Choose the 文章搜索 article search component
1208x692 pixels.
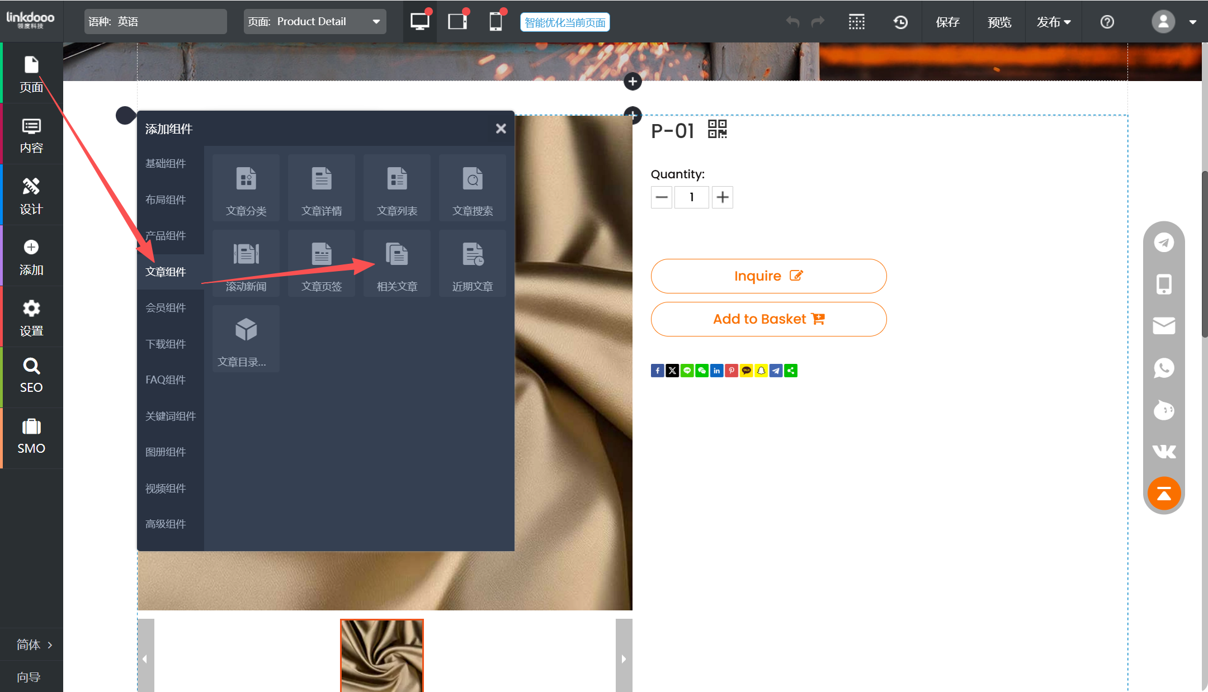472,188
